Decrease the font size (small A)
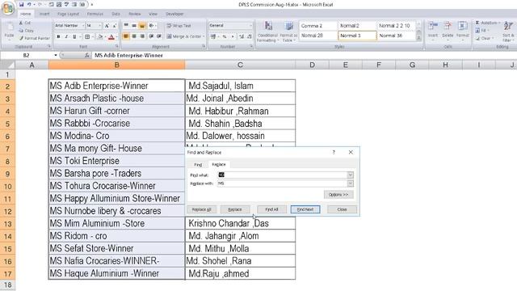Screen dimensions: 517x291 coord(114,25)
